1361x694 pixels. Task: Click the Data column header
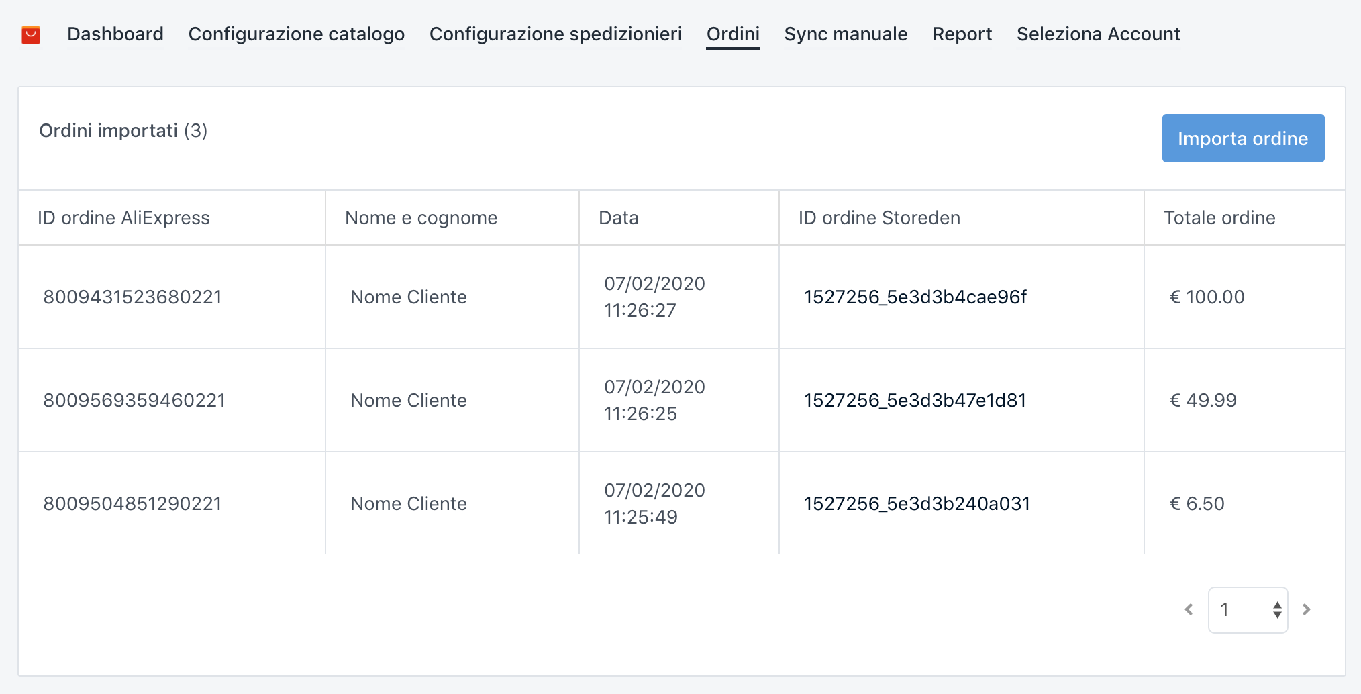(x=618, y=217)
